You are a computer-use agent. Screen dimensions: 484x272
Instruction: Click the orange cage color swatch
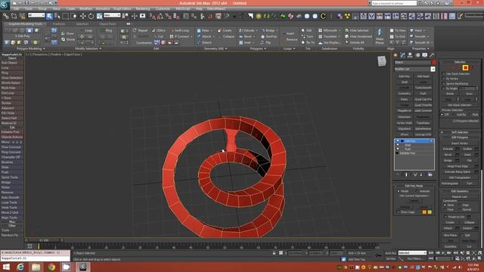coord(424,212)
